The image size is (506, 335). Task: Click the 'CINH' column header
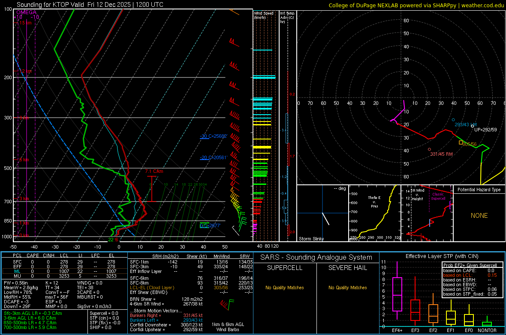[48, 255]
